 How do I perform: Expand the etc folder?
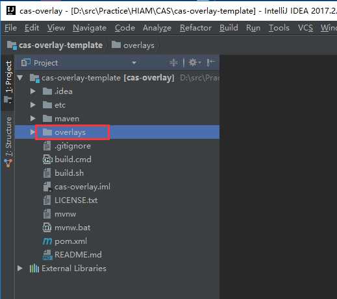(x=32, y=105)
